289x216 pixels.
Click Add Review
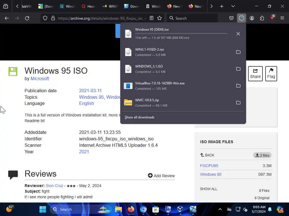pyautogui.click(x=161, y=176)
